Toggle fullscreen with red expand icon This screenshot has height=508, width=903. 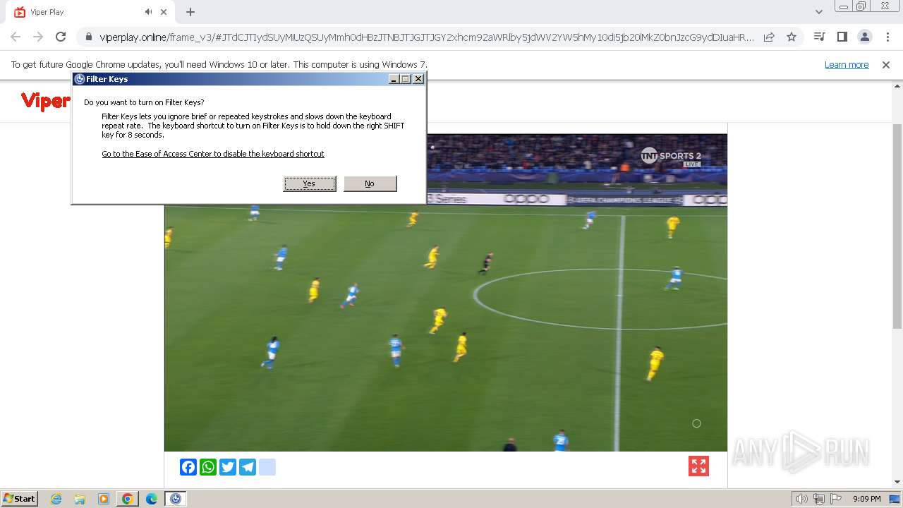(x=698, y=466)
